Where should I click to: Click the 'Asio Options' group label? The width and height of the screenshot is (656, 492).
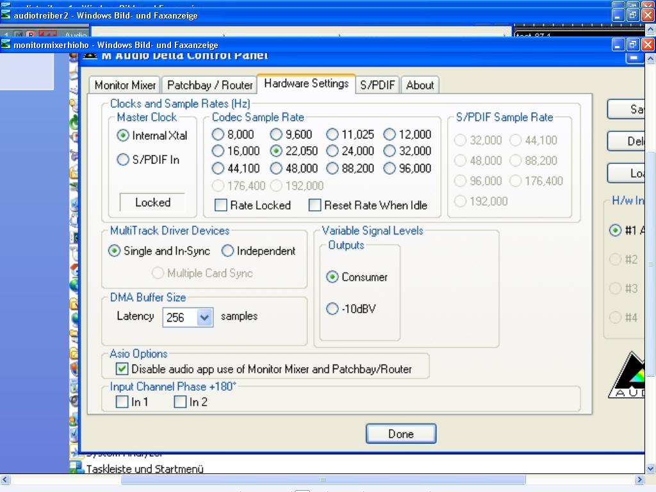138,354
